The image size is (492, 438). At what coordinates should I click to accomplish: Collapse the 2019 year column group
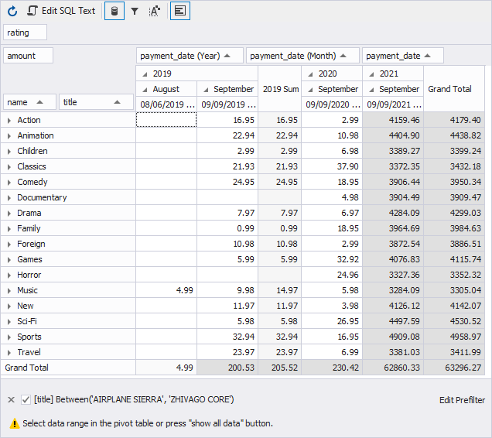145,74
